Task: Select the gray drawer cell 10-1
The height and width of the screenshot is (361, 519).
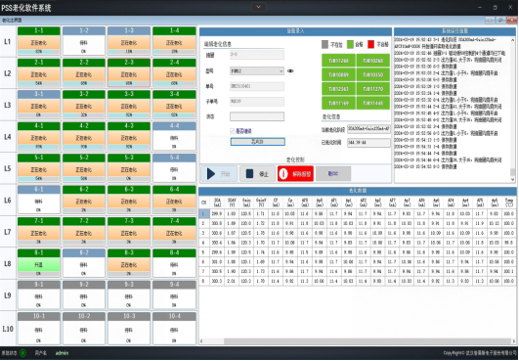Action: pos(39,328)
